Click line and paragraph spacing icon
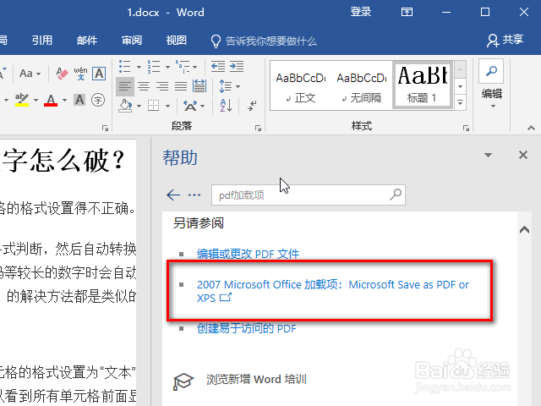This screenshot has height=406, width=541. [226, 86]
